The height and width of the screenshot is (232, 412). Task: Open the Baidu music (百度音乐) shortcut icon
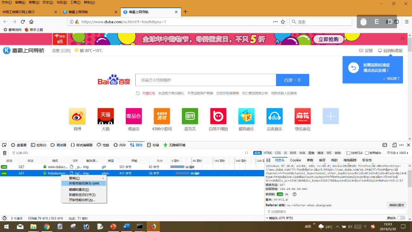click(274, 116)
